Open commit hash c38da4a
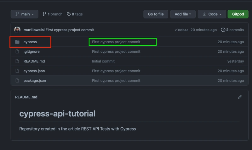This screenshot has height=150, width=252. tap(182, 30)
